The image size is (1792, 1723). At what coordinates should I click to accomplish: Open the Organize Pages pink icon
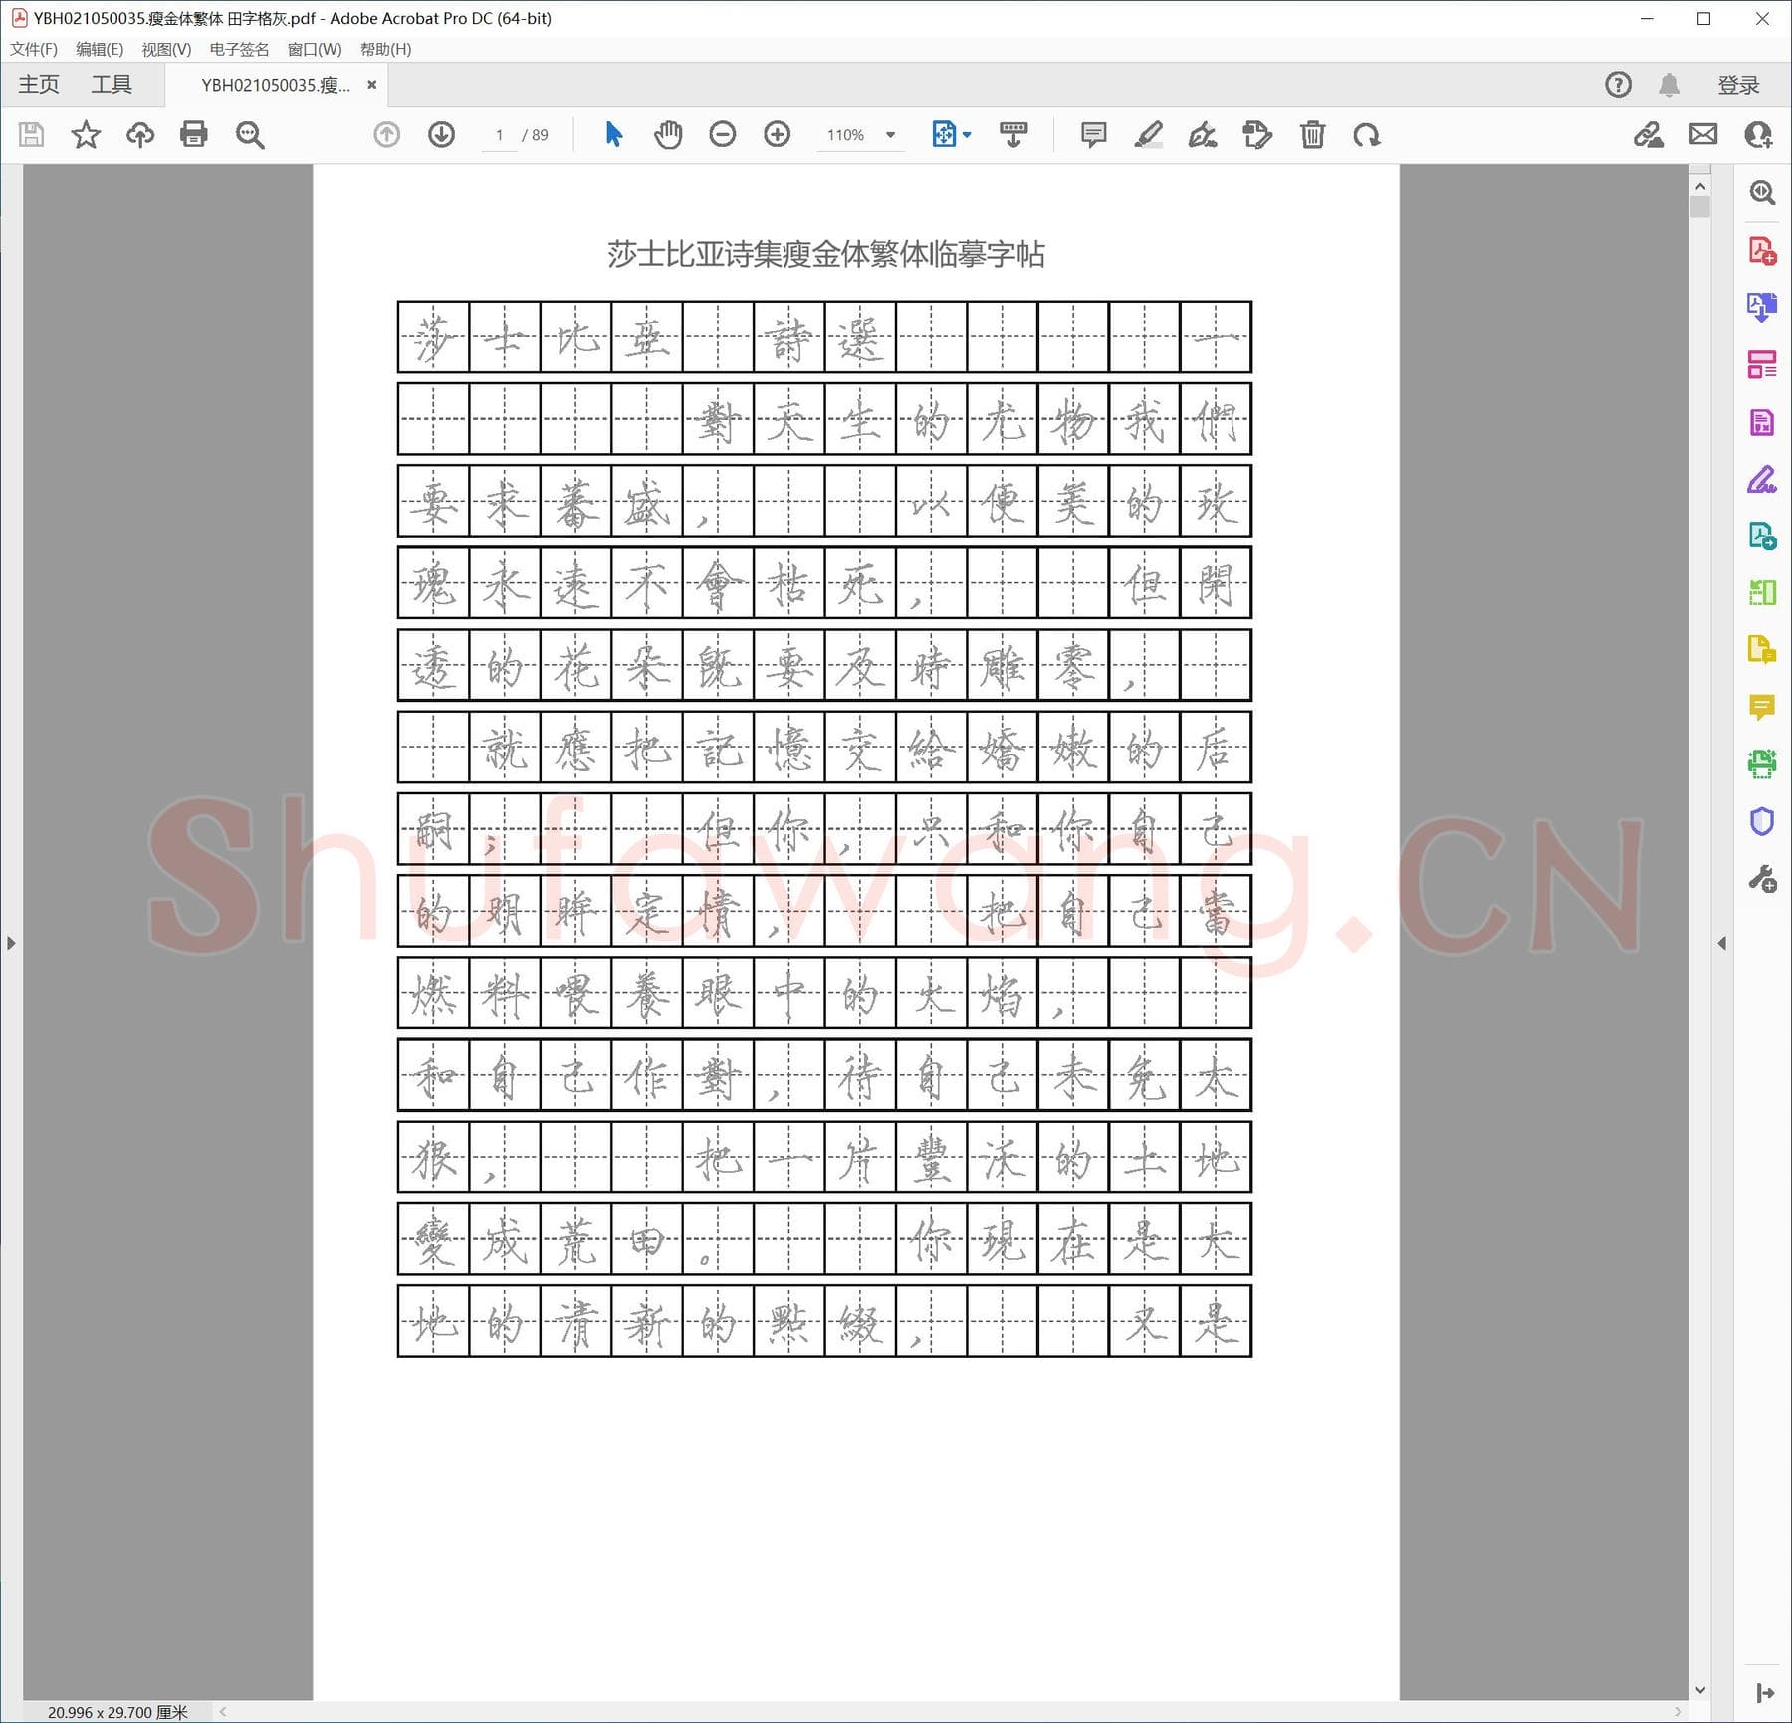pyautogui.click(x=1762, y=364)
